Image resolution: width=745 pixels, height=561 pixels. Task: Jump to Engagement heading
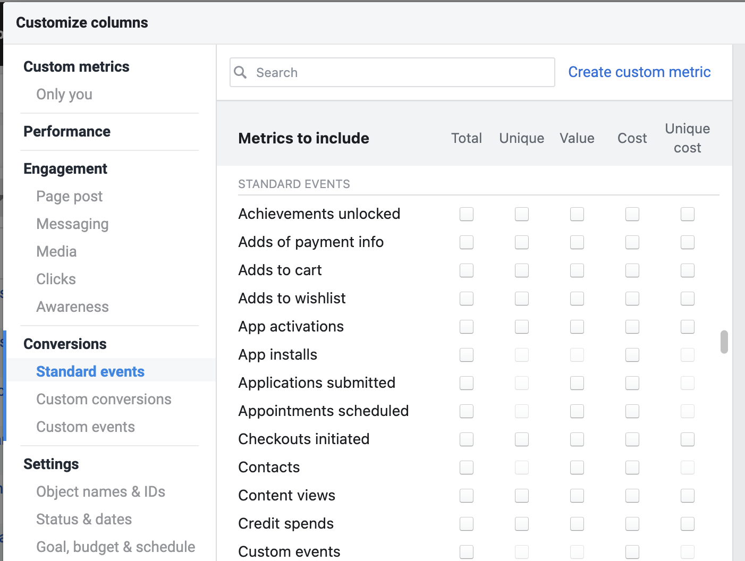click(x=65, y=168)
